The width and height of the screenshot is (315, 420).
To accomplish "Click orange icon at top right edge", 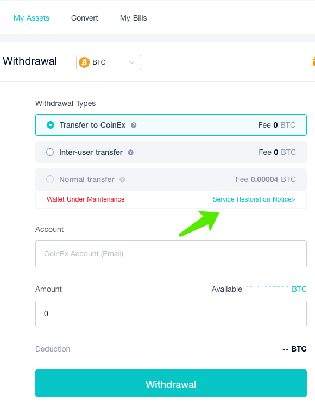I will point(314,61).
